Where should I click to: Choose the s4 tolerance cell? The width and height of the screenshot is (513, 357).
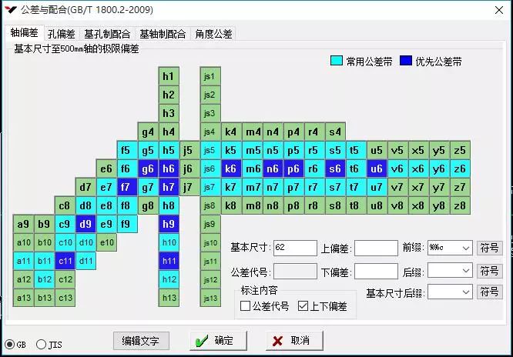[x=335, y=132]
